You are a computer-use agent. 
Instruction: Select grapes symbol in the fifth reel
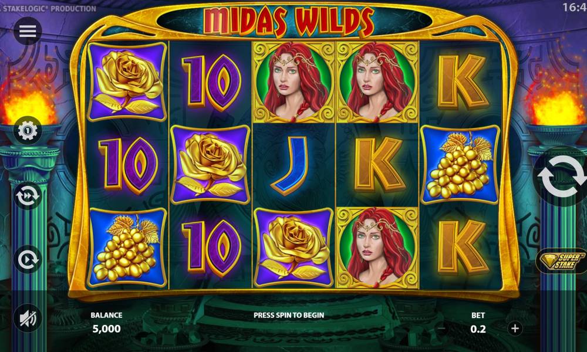pyautogui.click(x=460, y=165)
